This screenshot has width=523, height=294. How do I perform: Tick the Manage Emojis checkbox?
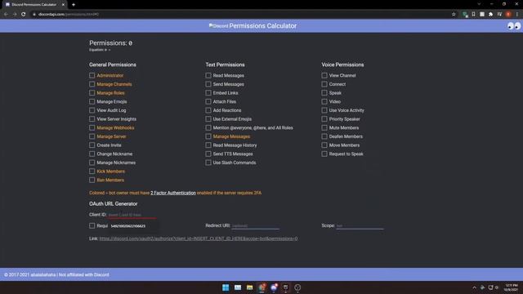click(92, 101)
